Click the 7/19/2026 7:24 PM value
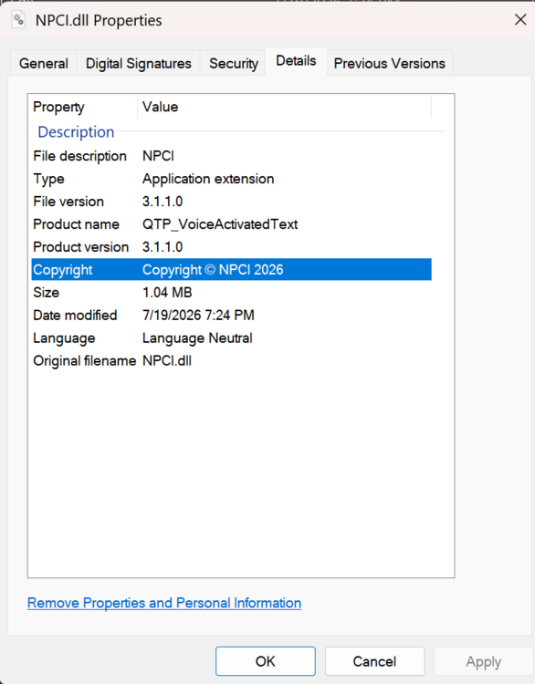The height and width of the screenshot is (684, 535). [x=198, y=315]
